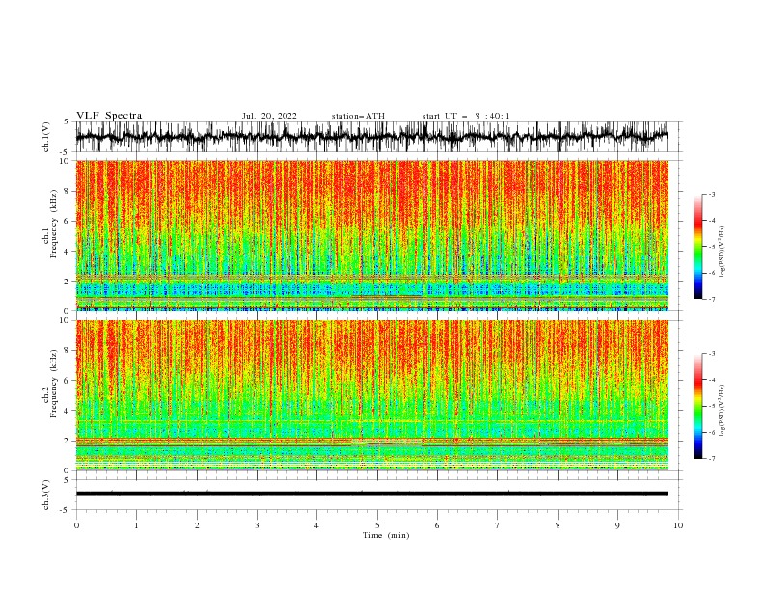Click the 'VLF Spectra' title text
The width and height of the screenshot is (764, 590).
[x=109, y=116]
